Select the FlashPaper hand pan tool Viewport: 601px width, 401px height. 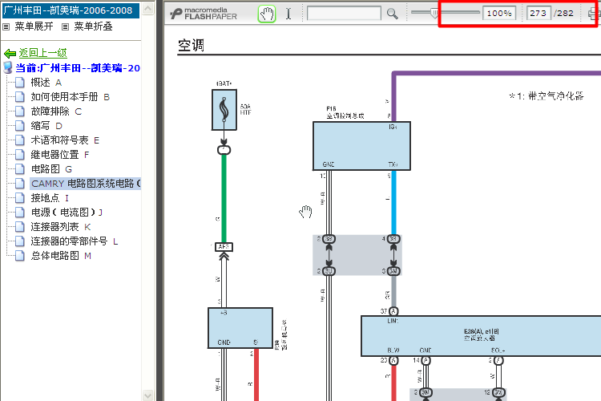[267, 14]
